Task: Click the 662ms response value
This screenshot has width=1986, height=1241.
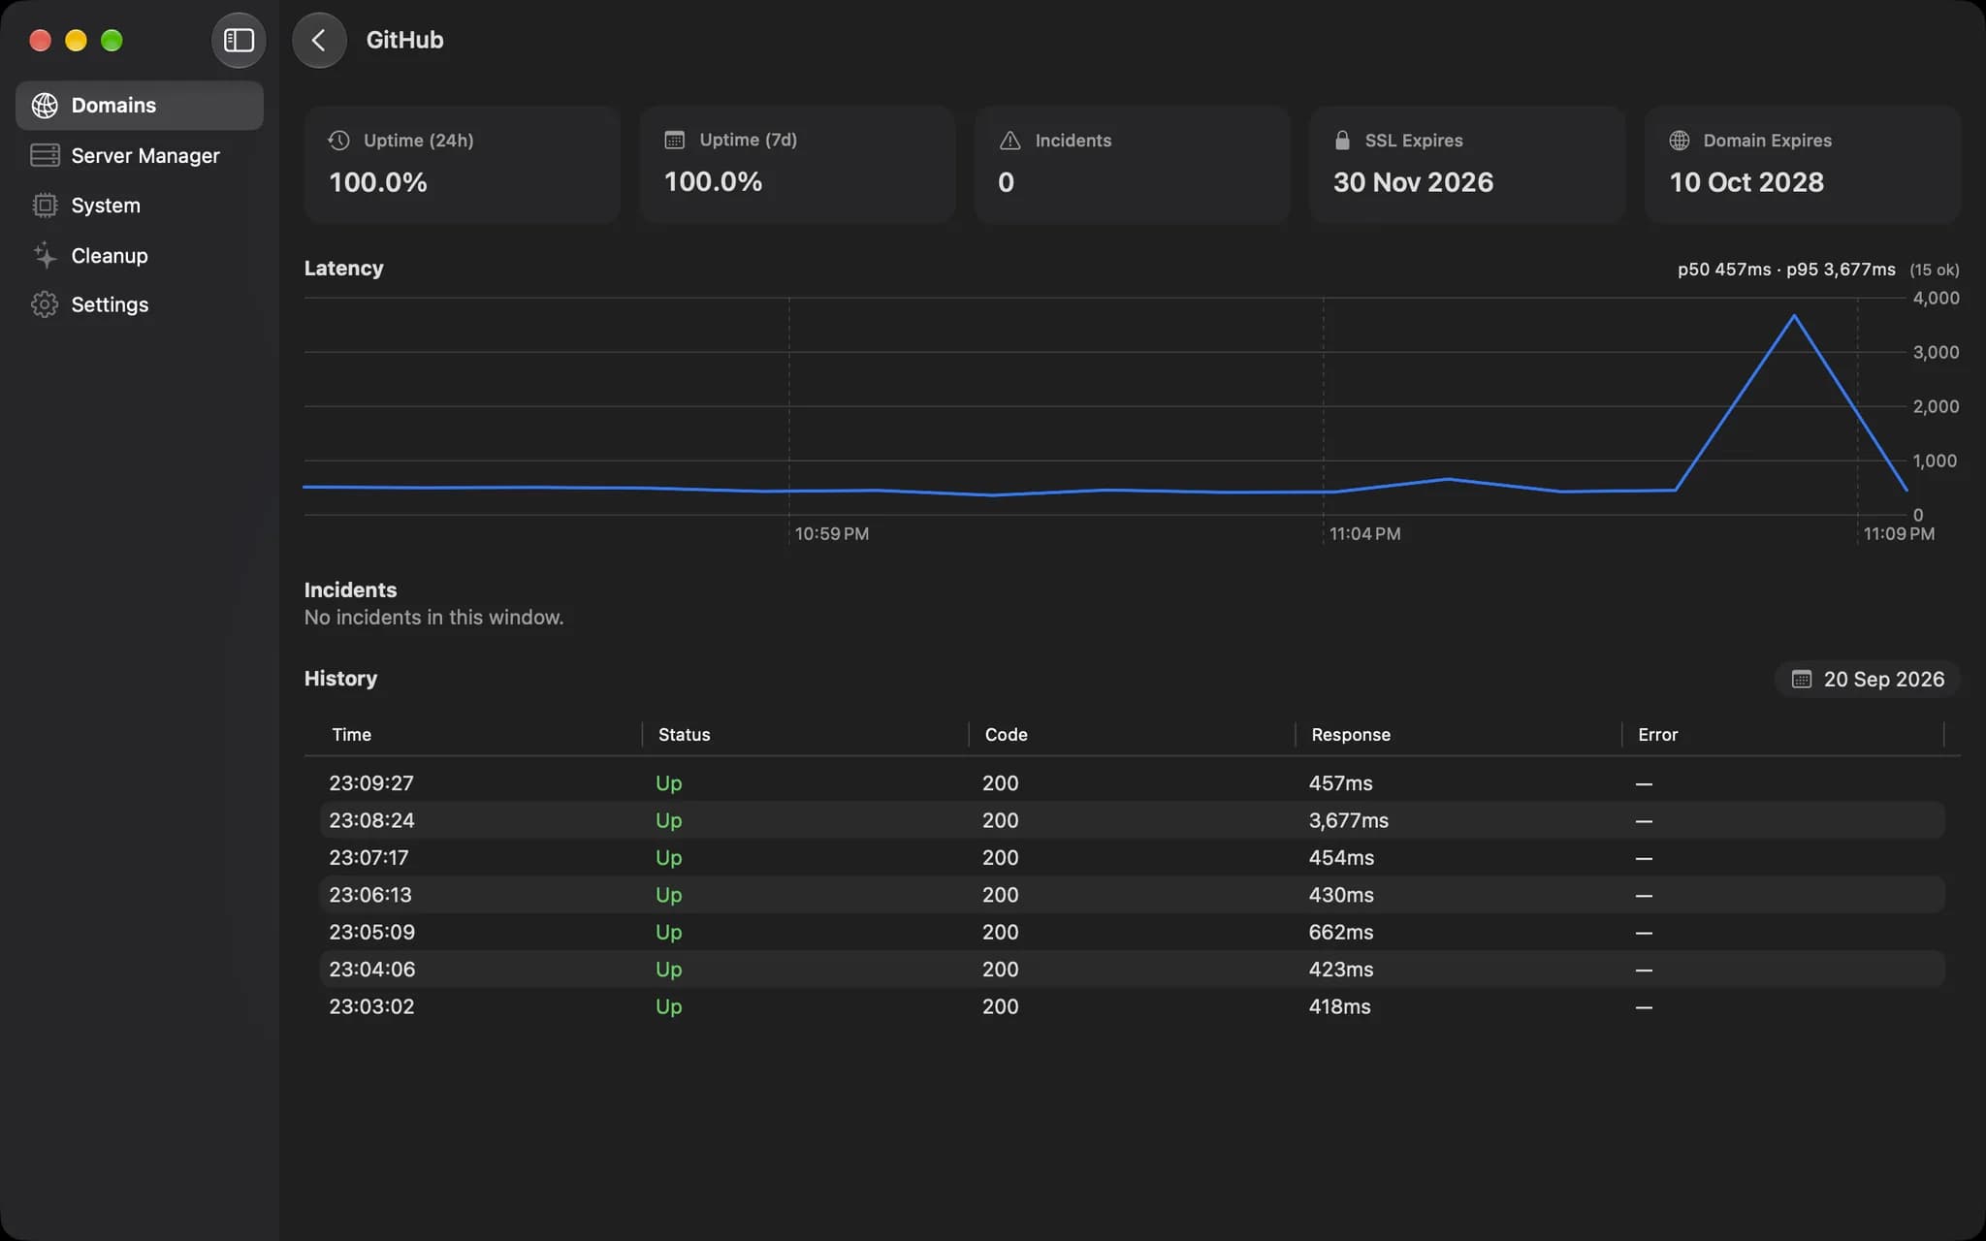Action: point(1340,932)
